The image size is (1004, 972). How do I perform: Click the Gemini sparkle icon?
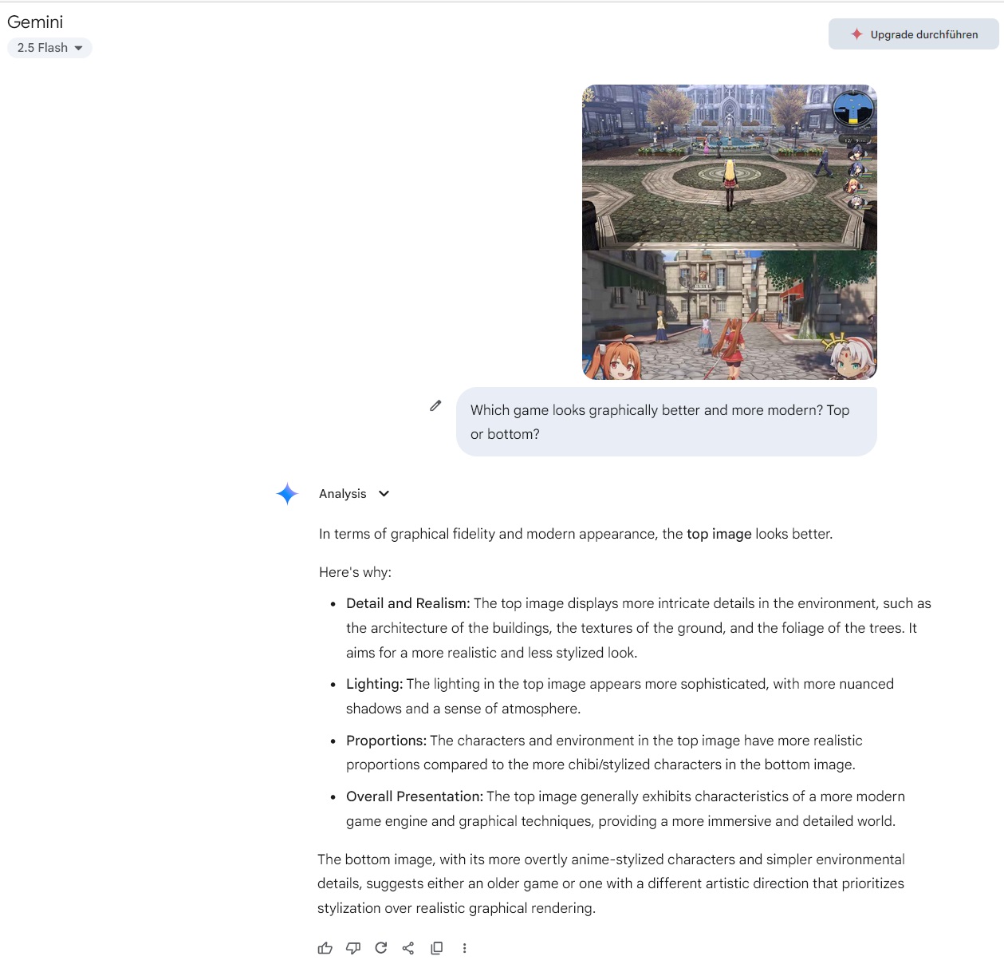coord(287,494)
